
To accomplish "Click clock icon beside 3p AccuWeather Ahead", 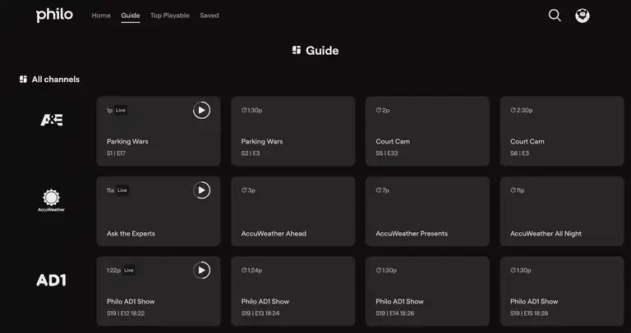I will (x=244, y=190).
